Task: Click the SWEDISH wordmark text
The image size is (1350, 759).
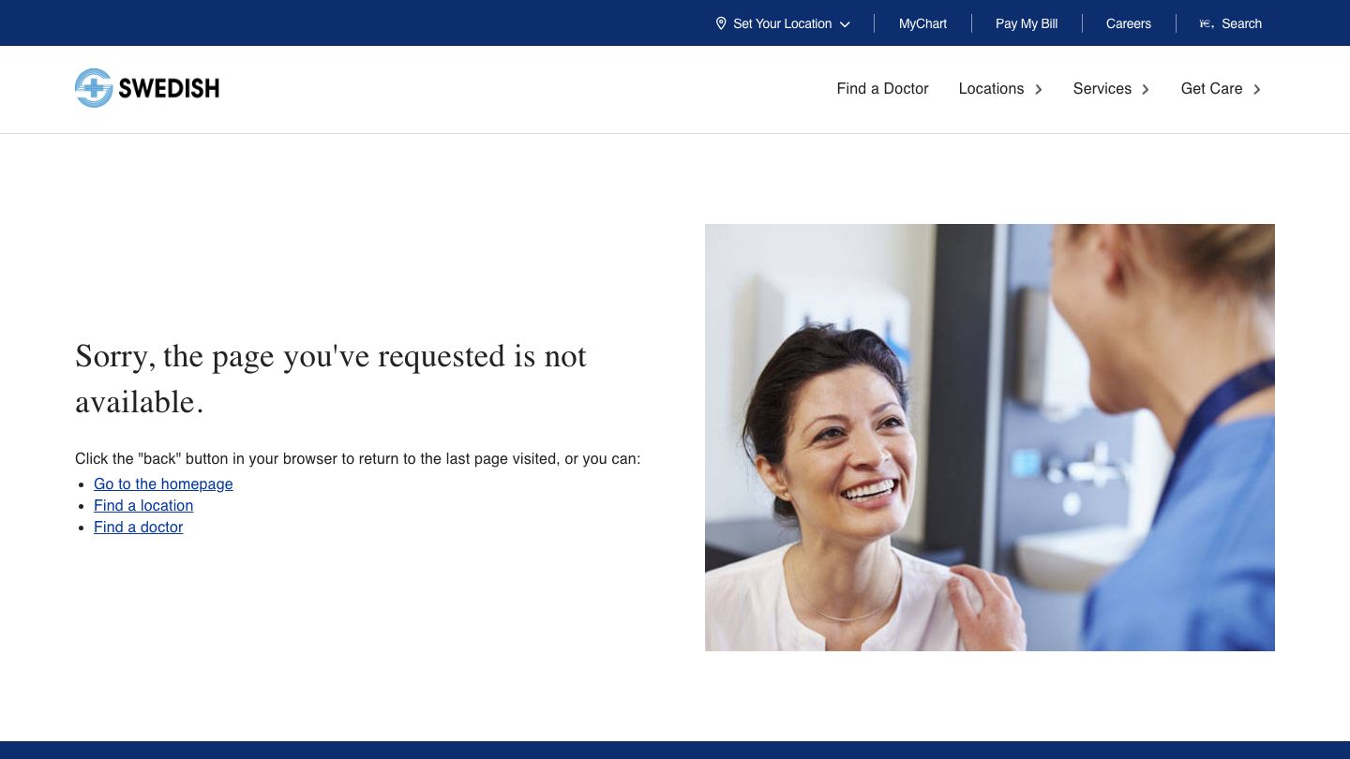Action: click(x=169, y=89)
